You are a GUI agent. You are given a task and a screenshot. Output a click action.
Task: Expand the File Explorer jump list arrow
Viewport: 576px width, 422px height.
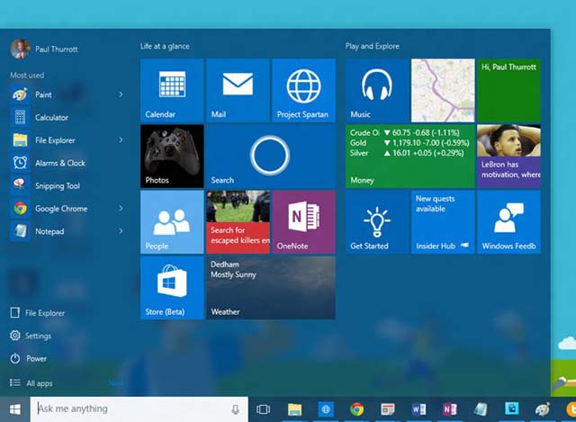point(121,140)
